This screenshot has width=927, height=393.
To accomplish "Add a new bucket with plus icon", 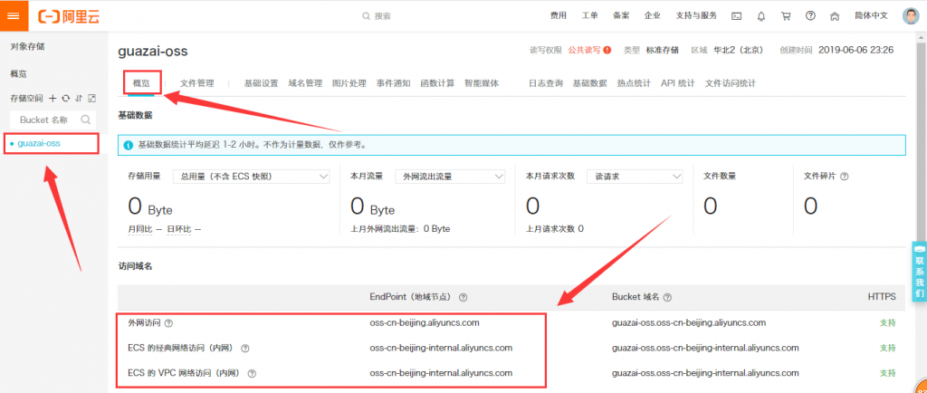I will [53, 98].
